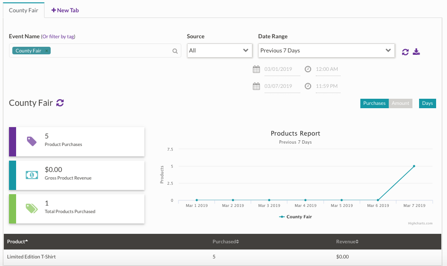Switch to the County Fair tab
The width and height of the screenshot is (447, 266).
pos(24,10)
